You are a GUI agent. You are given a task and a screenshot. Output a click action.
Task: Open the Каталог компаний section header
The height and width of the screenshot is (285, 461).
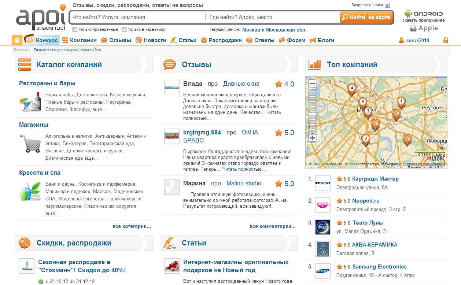[69, 65]
